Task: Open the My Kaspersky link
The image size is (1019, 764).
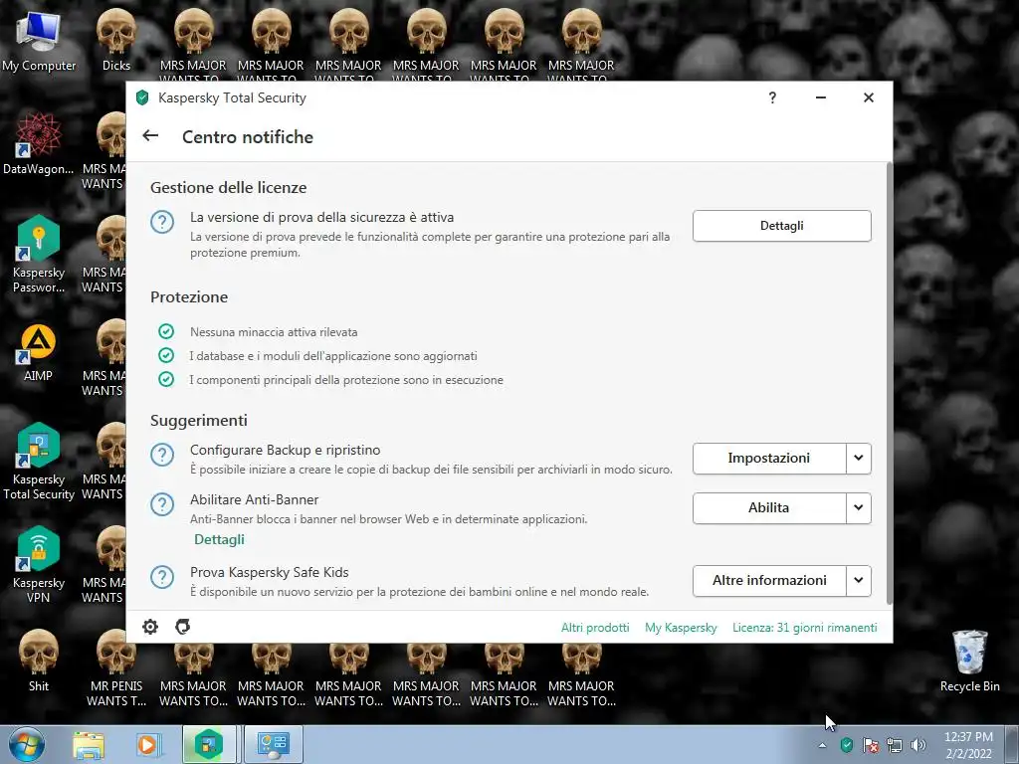Action: tap(681, 628)
